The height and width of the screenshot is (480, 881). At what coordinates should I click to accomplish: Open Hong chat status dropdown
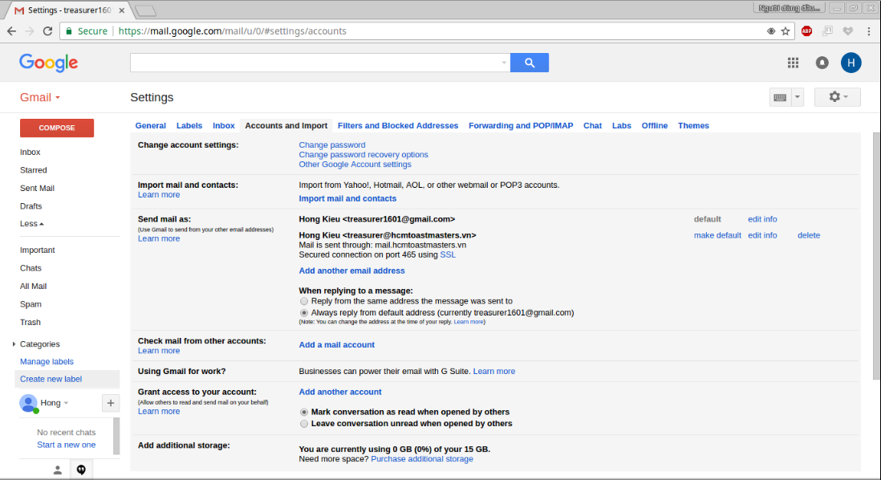(x=67, y=403)
